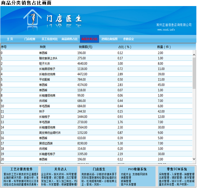Select the 呢子大衣 table row
This screenshot has height=188, width=197.
point(45,63)
